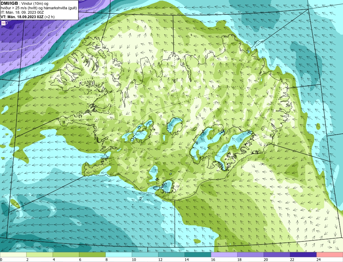The image size is (343, 262).
Task: Click the 16–18 m/s lavender legend swatch
Action: (x=224, y=255)
